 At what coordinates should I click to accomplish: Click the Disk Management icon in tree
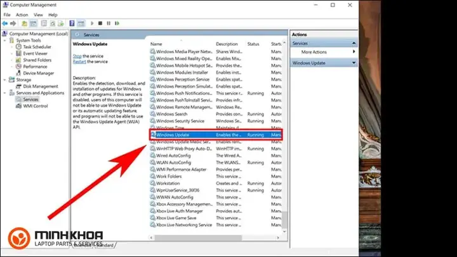[x=18, y=86]
